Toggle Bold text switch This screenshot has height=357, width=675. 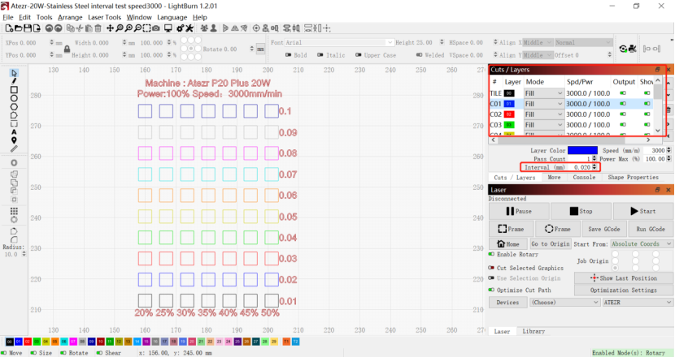[x=289, y=55]
